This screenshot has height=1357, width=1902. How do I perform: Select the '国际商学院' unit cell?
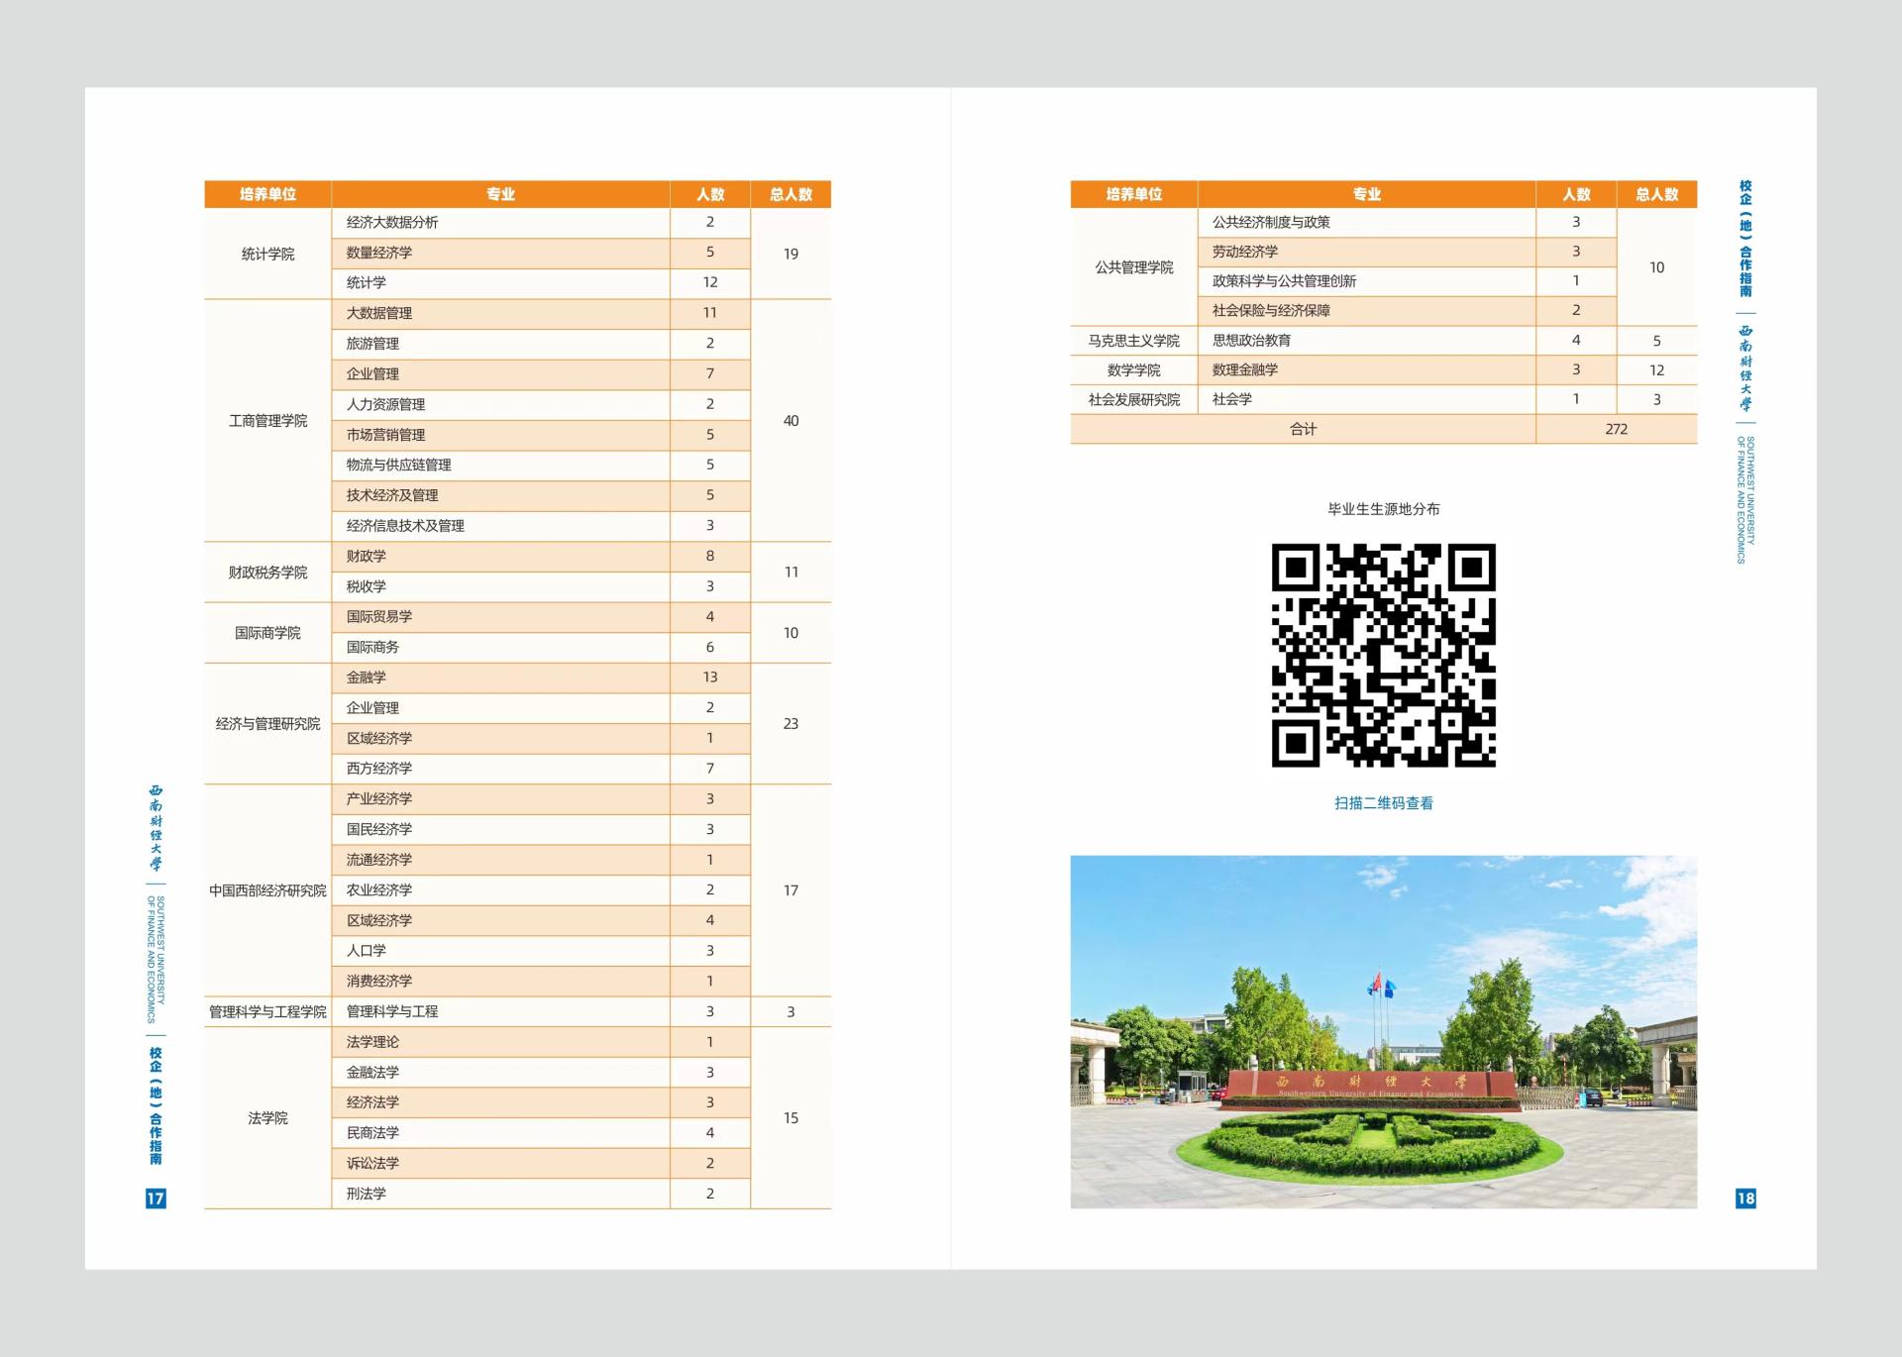267,633
